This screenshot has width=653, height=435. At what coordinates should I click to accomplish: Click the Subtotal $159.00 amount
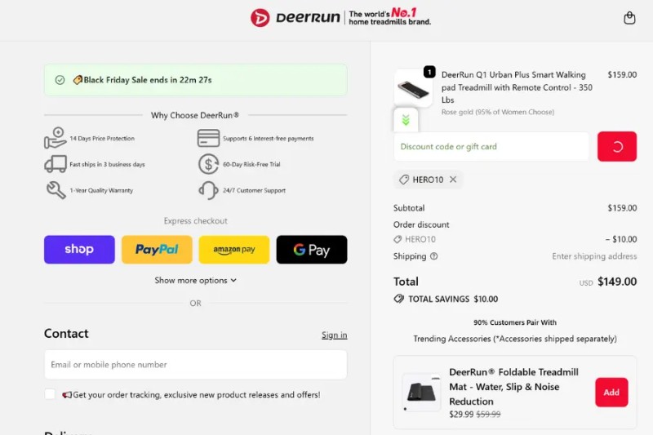point(622,208)
